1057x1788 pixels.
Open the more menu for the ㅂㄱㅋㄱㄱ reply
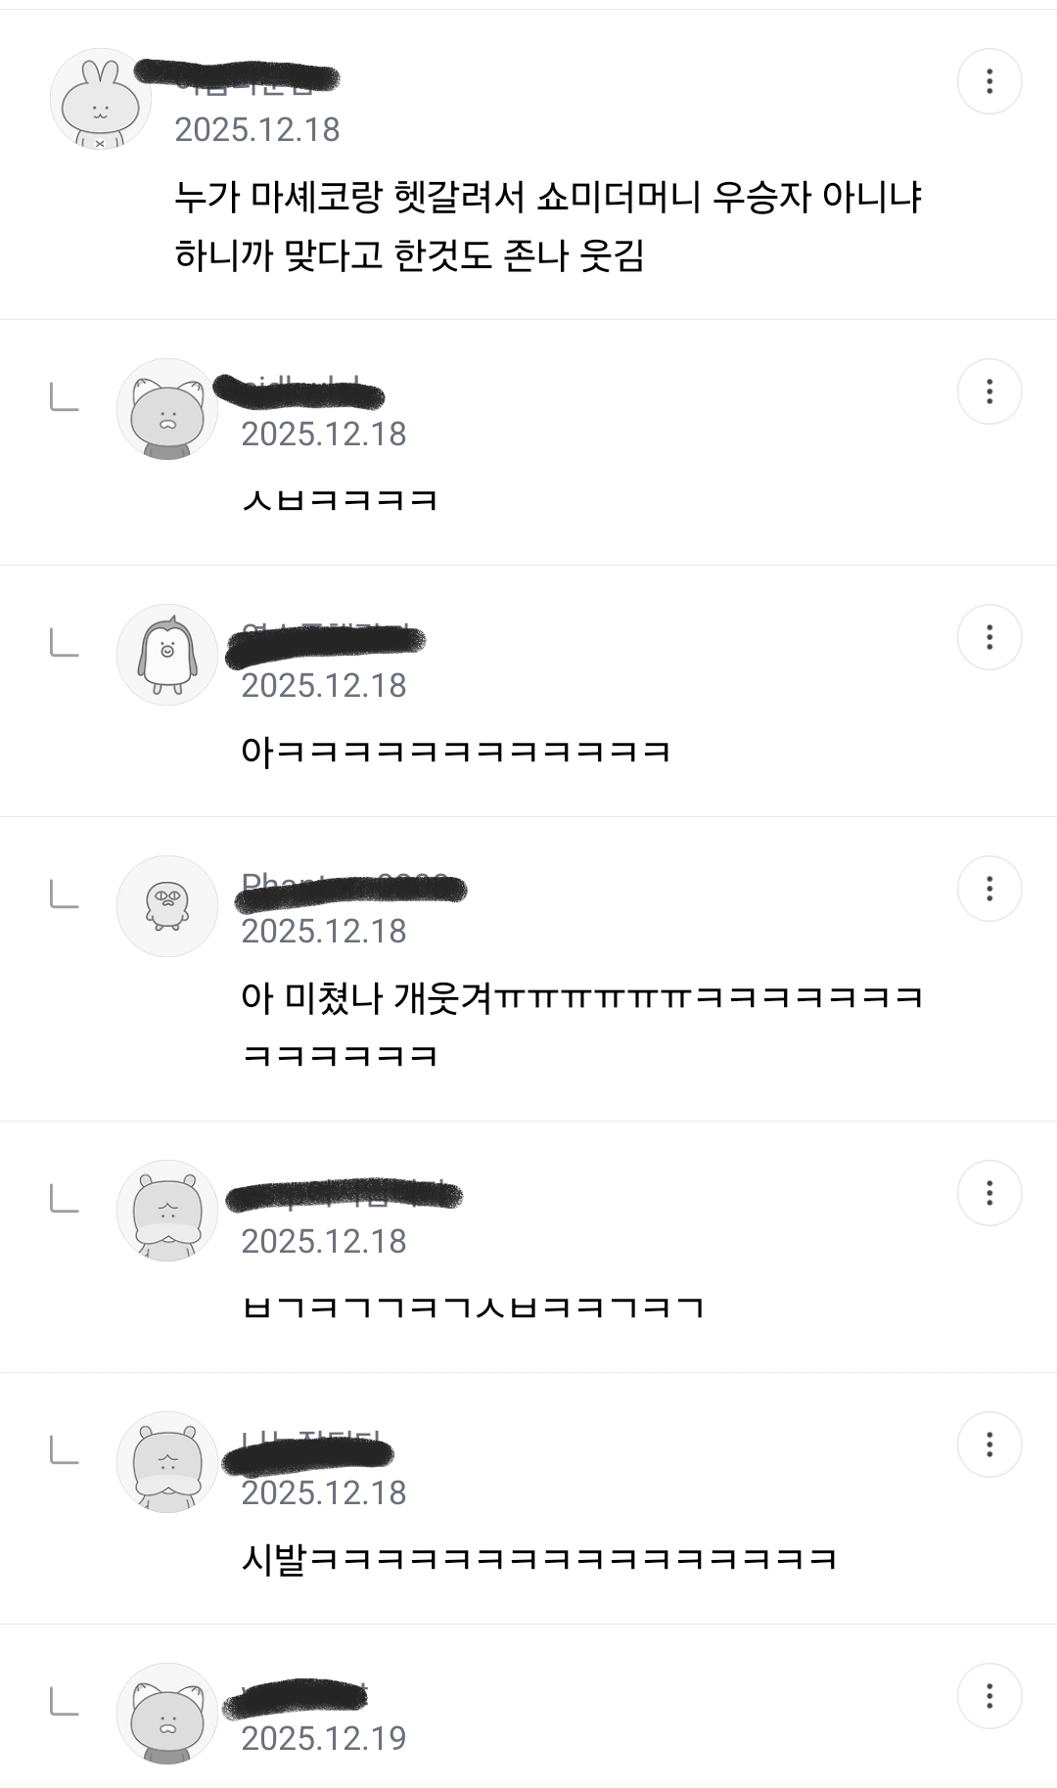pos(989,1193)
